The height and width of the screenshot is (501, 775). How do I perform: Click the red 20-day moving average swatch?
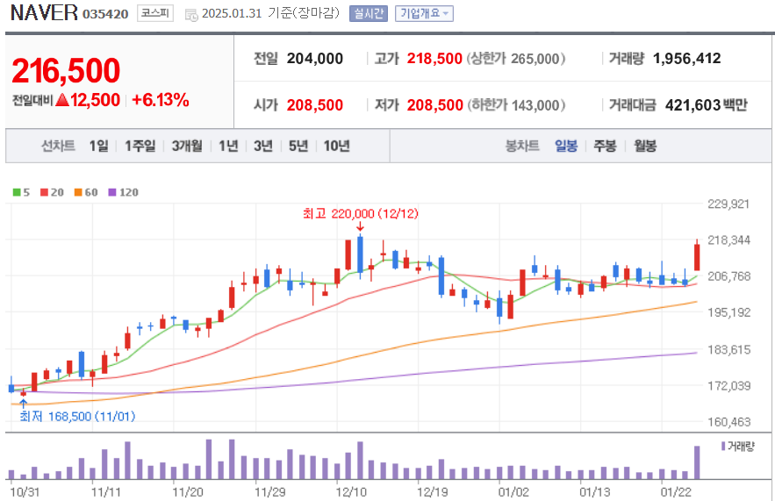(x=44, y=192)
